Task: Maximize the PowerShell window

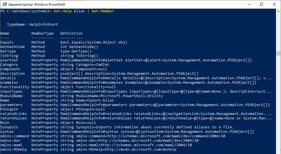Action: [262, 4]
